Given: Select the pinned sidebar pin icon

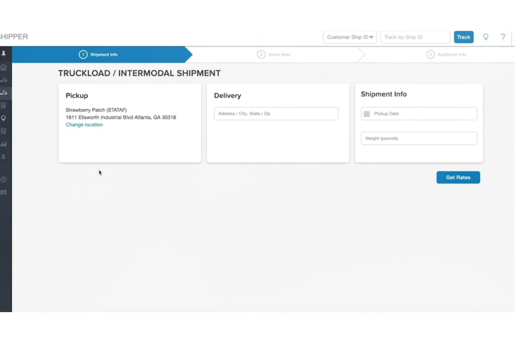Looking at the screenshot, I should (4, 54).
